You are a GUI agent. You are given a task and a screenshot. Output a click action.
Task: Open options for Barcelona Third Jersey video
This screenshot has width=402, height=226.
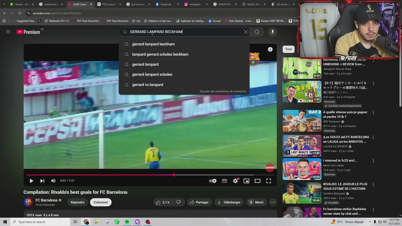[373, 60]
